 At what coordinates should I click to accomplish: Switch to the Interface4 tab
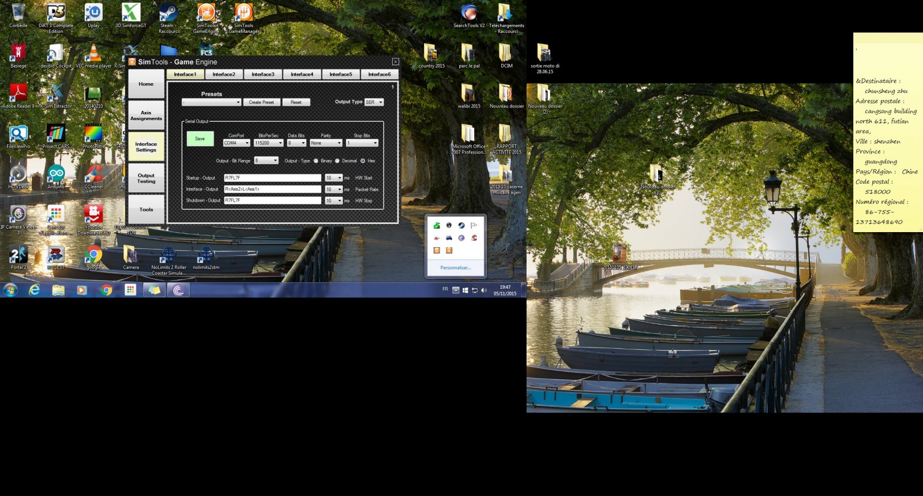(302, 74)
